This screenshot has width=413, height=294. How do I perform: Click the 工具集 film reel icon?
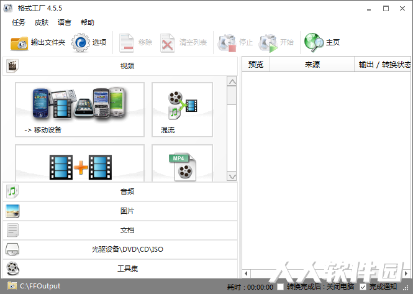12,269
